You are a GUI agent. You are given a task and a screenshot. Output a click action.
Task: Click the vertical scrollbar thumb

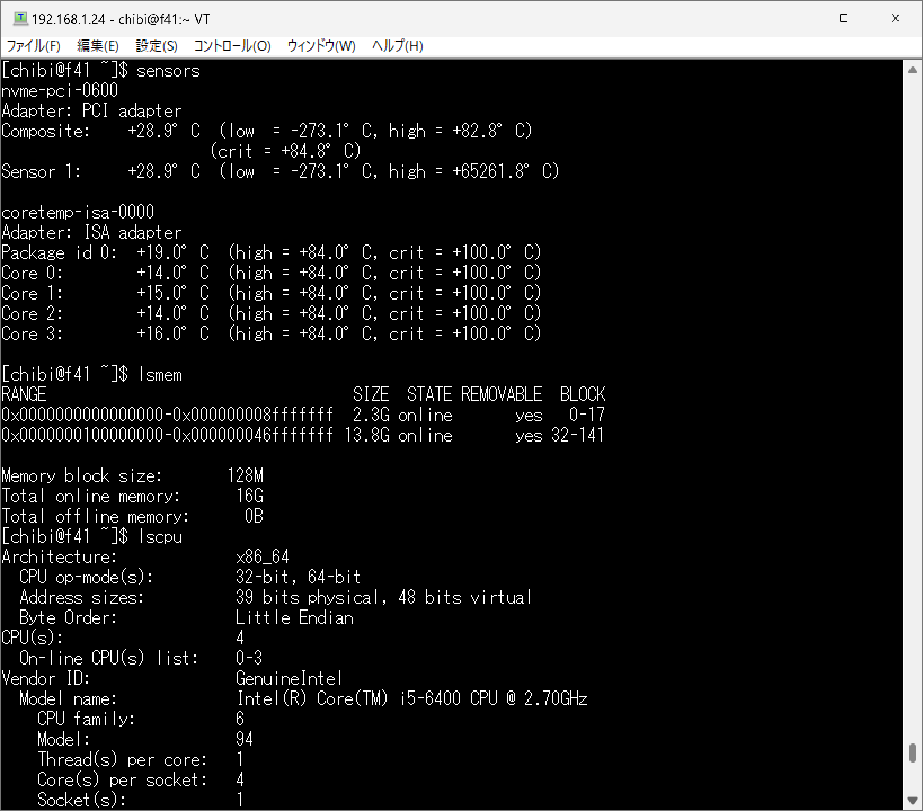(912, 753)
